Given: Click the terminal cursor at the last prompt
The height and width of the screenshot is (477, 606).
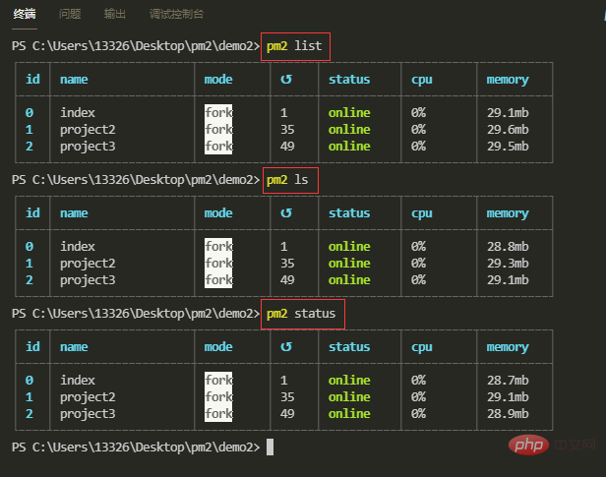Looking at the screenshot, I should point(271,447).
